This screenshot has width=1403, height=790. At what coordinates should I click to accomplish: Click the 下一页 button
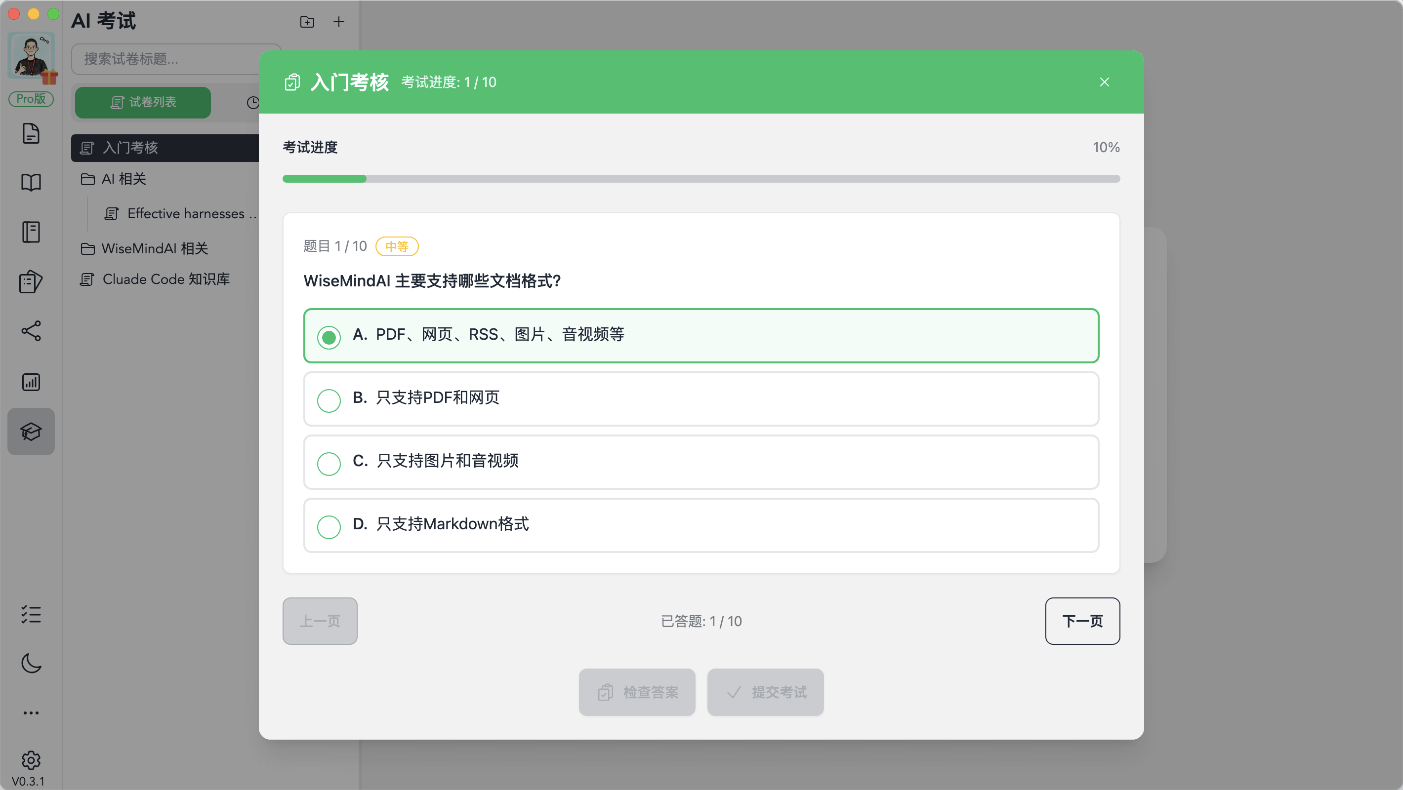pyautogui.click(x=1082, y=621)
